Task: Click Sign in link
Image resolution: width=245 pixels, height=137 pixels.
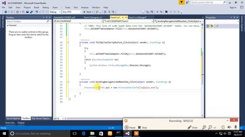Action: (x=233, y=8)
